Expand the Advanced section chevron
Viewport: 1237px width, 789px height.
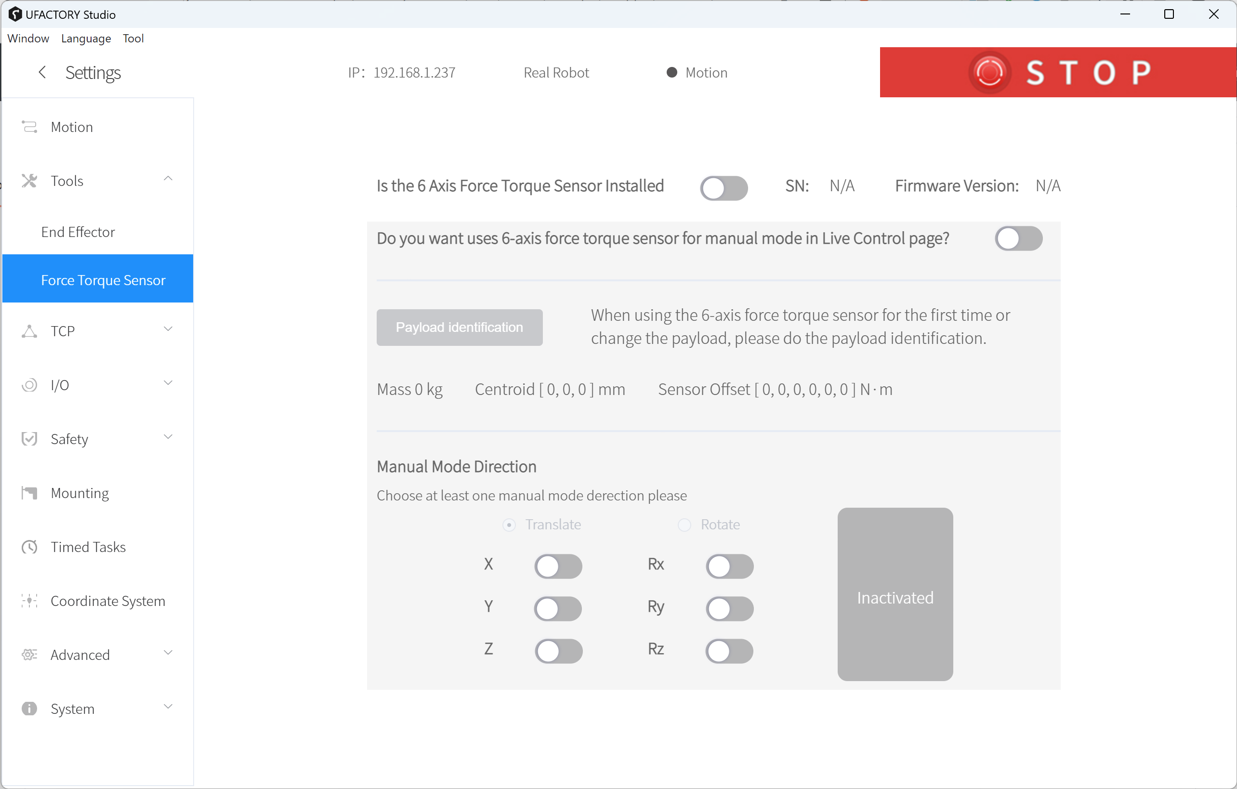[x=168, y=653]
